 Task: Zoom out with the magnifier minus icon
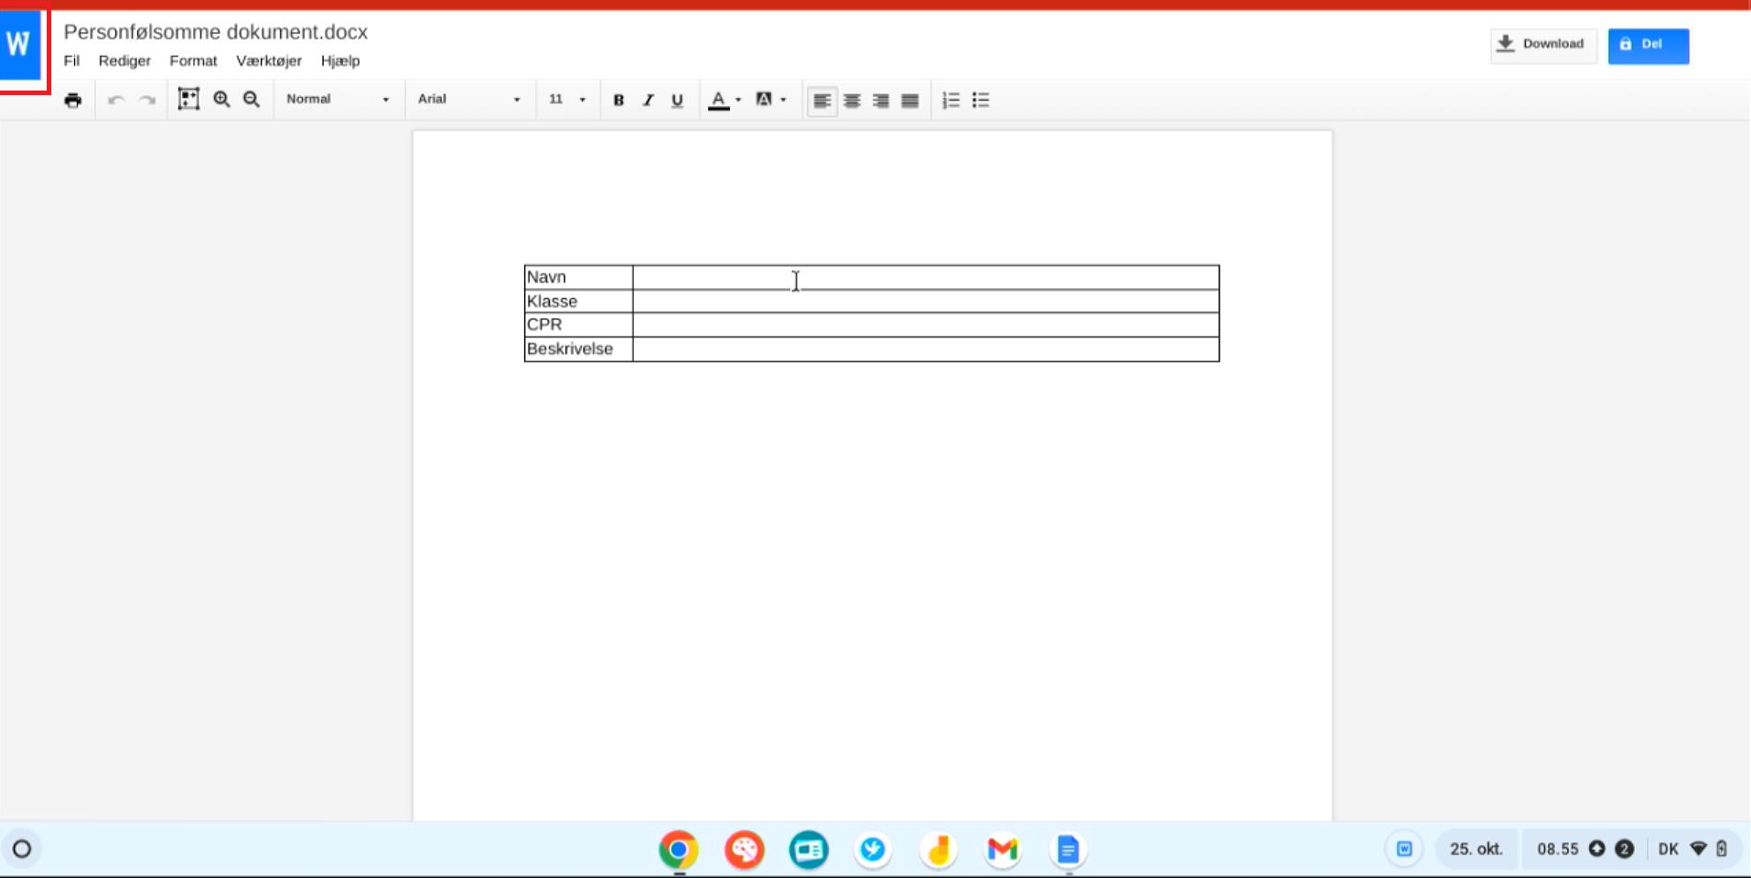252,100
